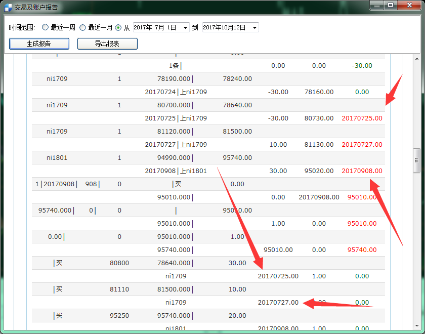Viewport: 425px width, 334px height.
Task: Click the end date field 2017年10月12日
Action: coord(224,27)
